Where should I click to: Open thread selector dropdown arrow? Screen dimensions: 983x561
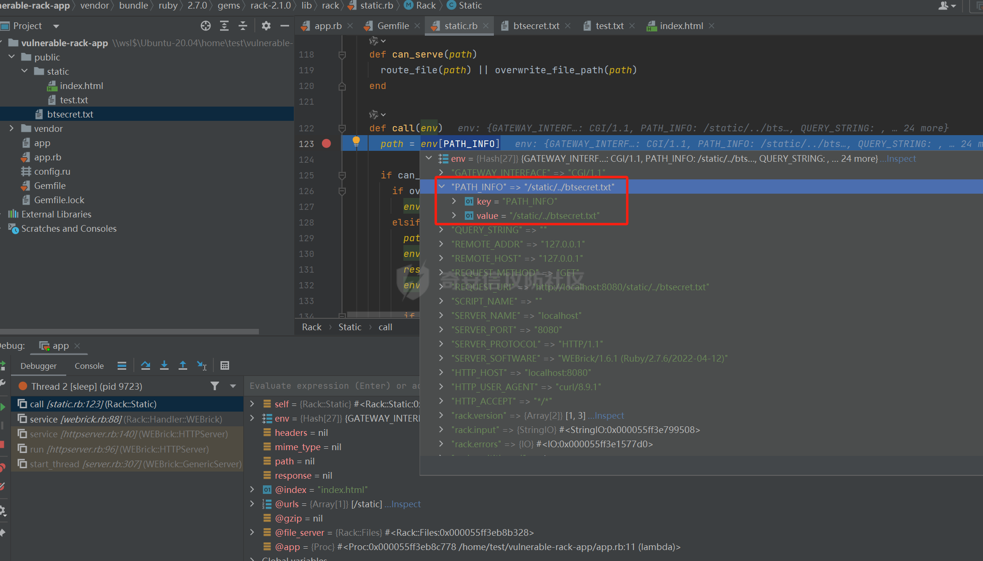(x=233, y=386)
